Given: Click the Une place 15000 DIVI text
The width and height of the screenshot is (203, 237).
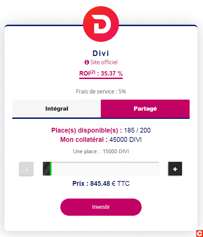Looking at the screenshot, I should [x=101, y=151].
